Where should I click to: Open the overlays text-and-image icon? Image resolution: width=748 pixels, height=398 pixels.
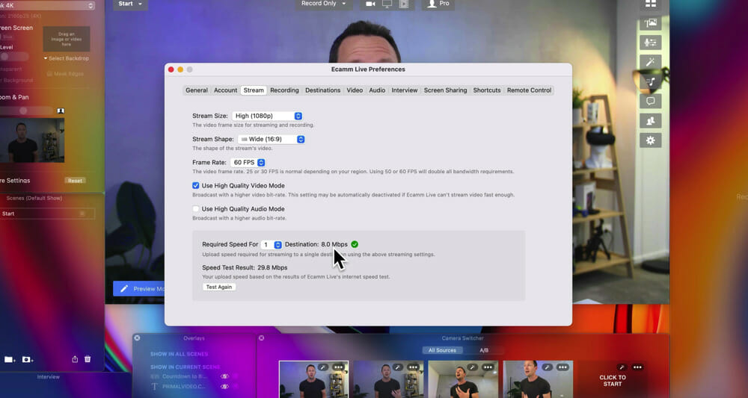(651, 23)
